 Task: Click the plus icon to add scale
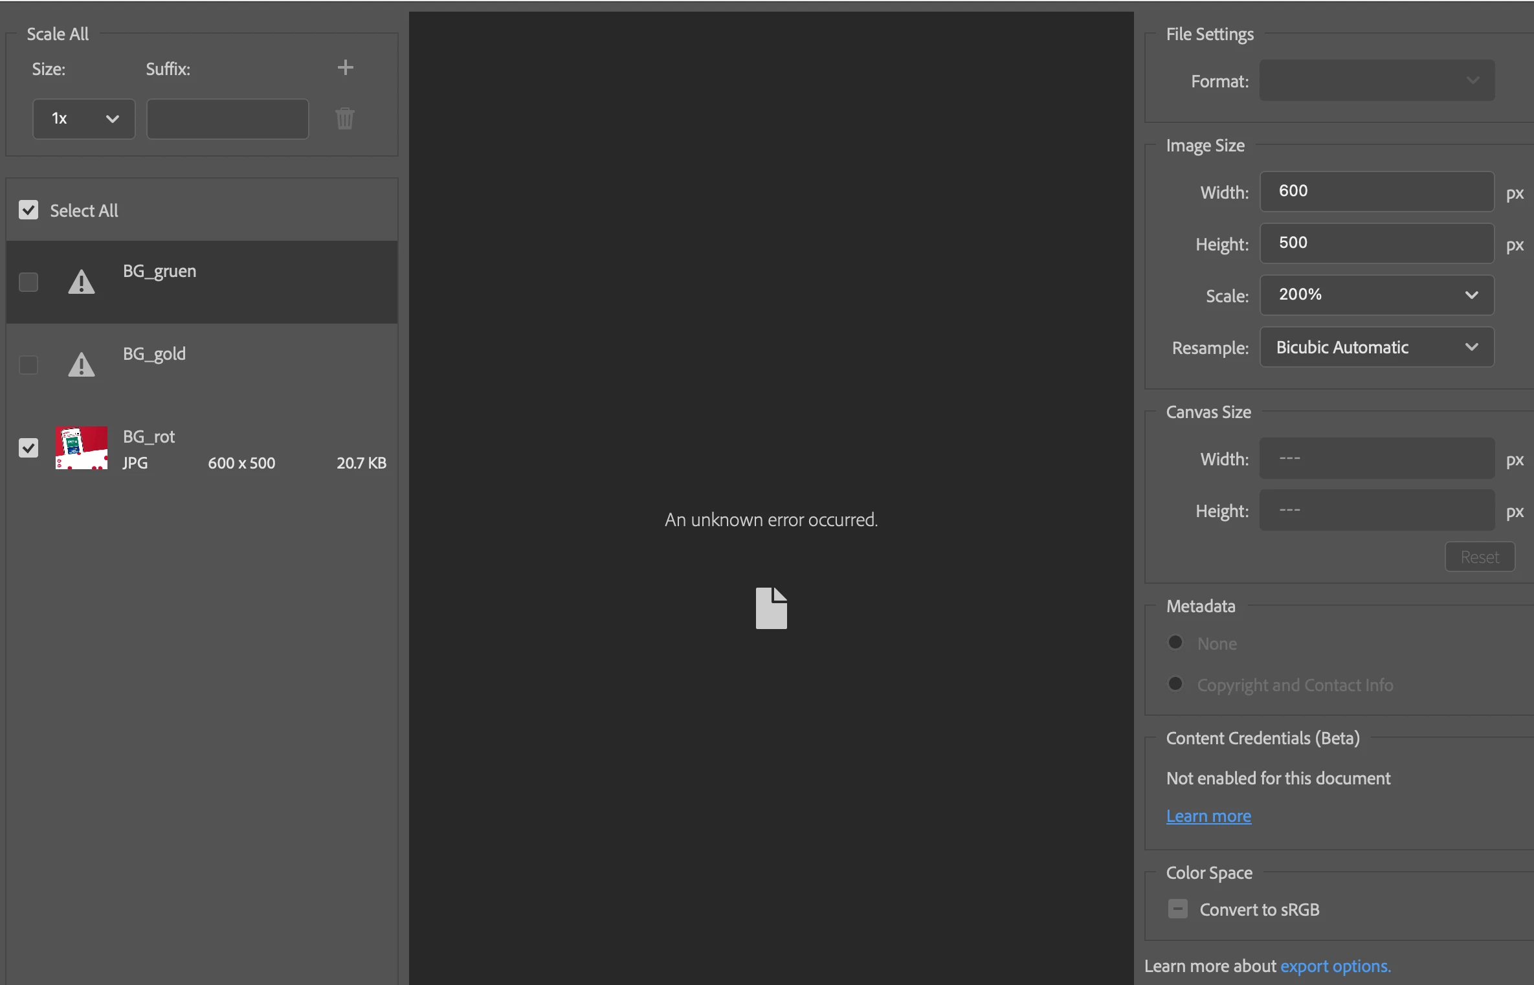[345, 67]
